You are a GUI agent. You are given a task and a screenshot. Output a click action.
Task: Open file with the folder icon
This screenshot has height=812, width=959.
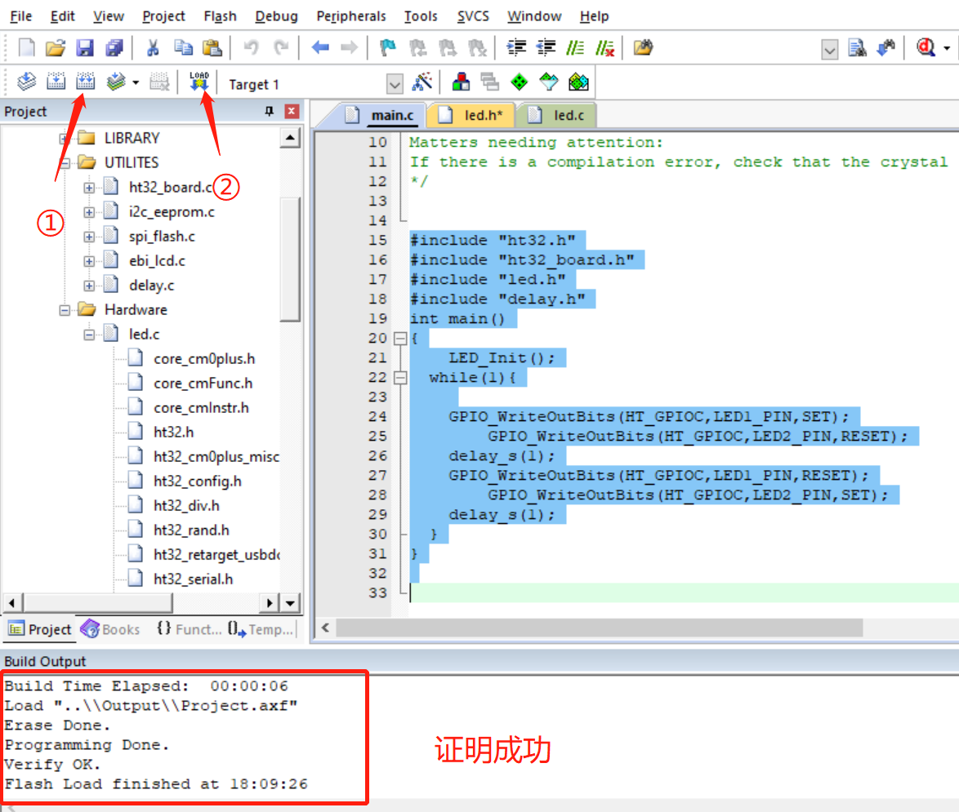coord(55,47)
